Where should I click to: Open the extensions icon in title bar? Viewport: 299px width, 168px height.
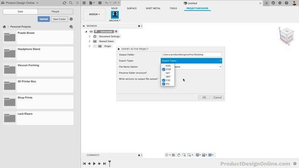pyautogui.click(x=280, y=3)
